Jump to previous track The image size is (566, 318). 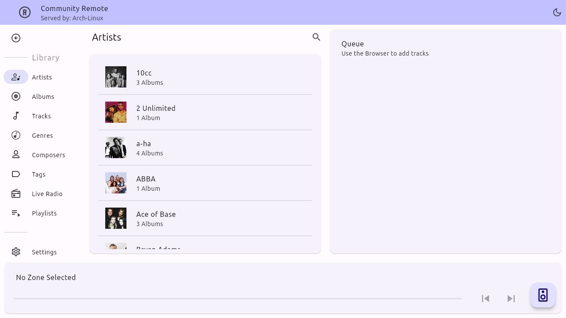click(485, 299)
